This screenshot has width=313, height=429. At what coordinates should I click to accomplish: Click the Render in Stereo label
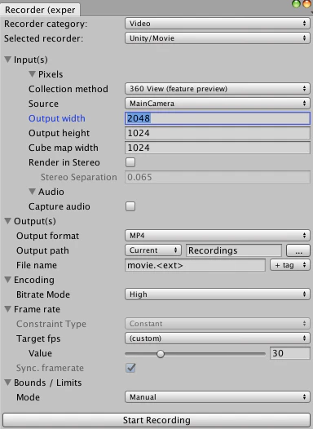tap(64, 162)
